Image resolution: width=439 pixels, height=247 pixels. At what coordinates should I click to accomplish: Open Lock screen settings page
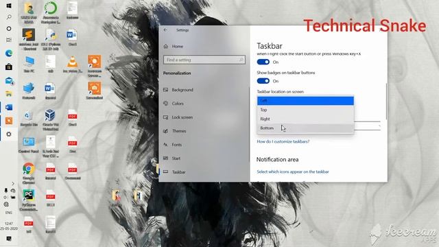[178, 117]
